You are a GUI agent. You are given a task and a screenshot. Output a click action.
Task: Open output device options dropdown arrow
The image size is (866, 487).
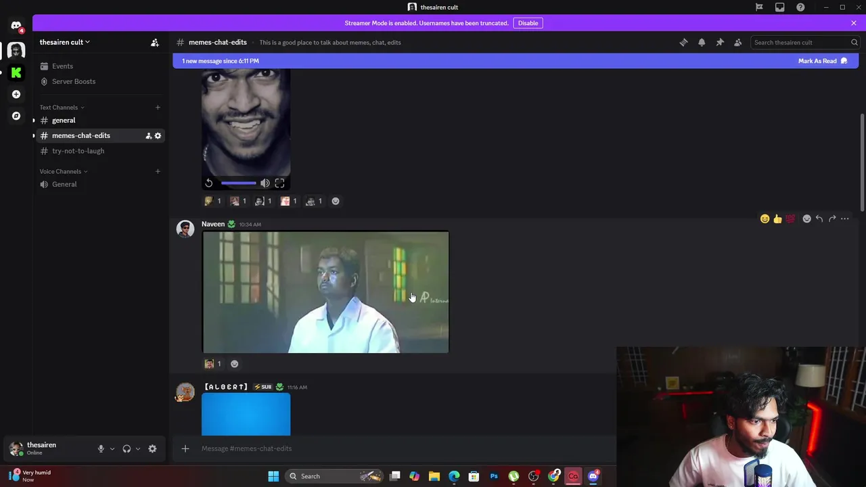[138, 449]
